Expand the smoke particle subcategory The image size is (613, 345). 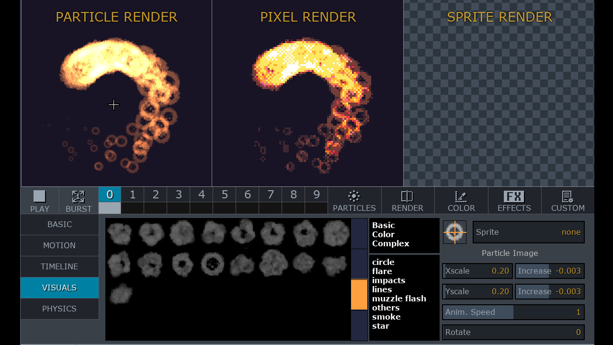[386, 317]
